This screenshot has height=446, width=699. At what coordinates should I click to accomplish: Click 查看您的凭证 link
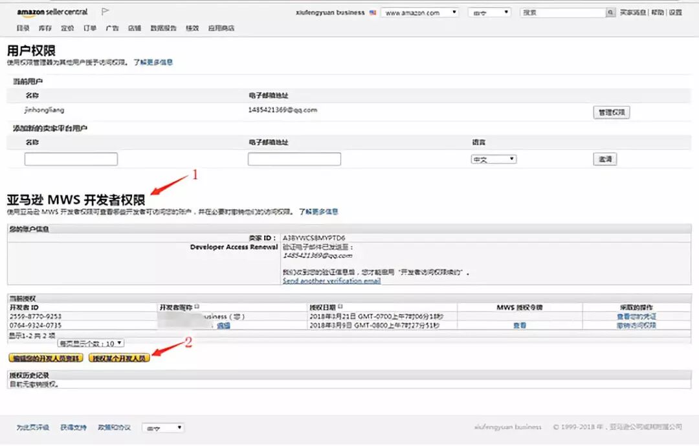click(636, 317)
